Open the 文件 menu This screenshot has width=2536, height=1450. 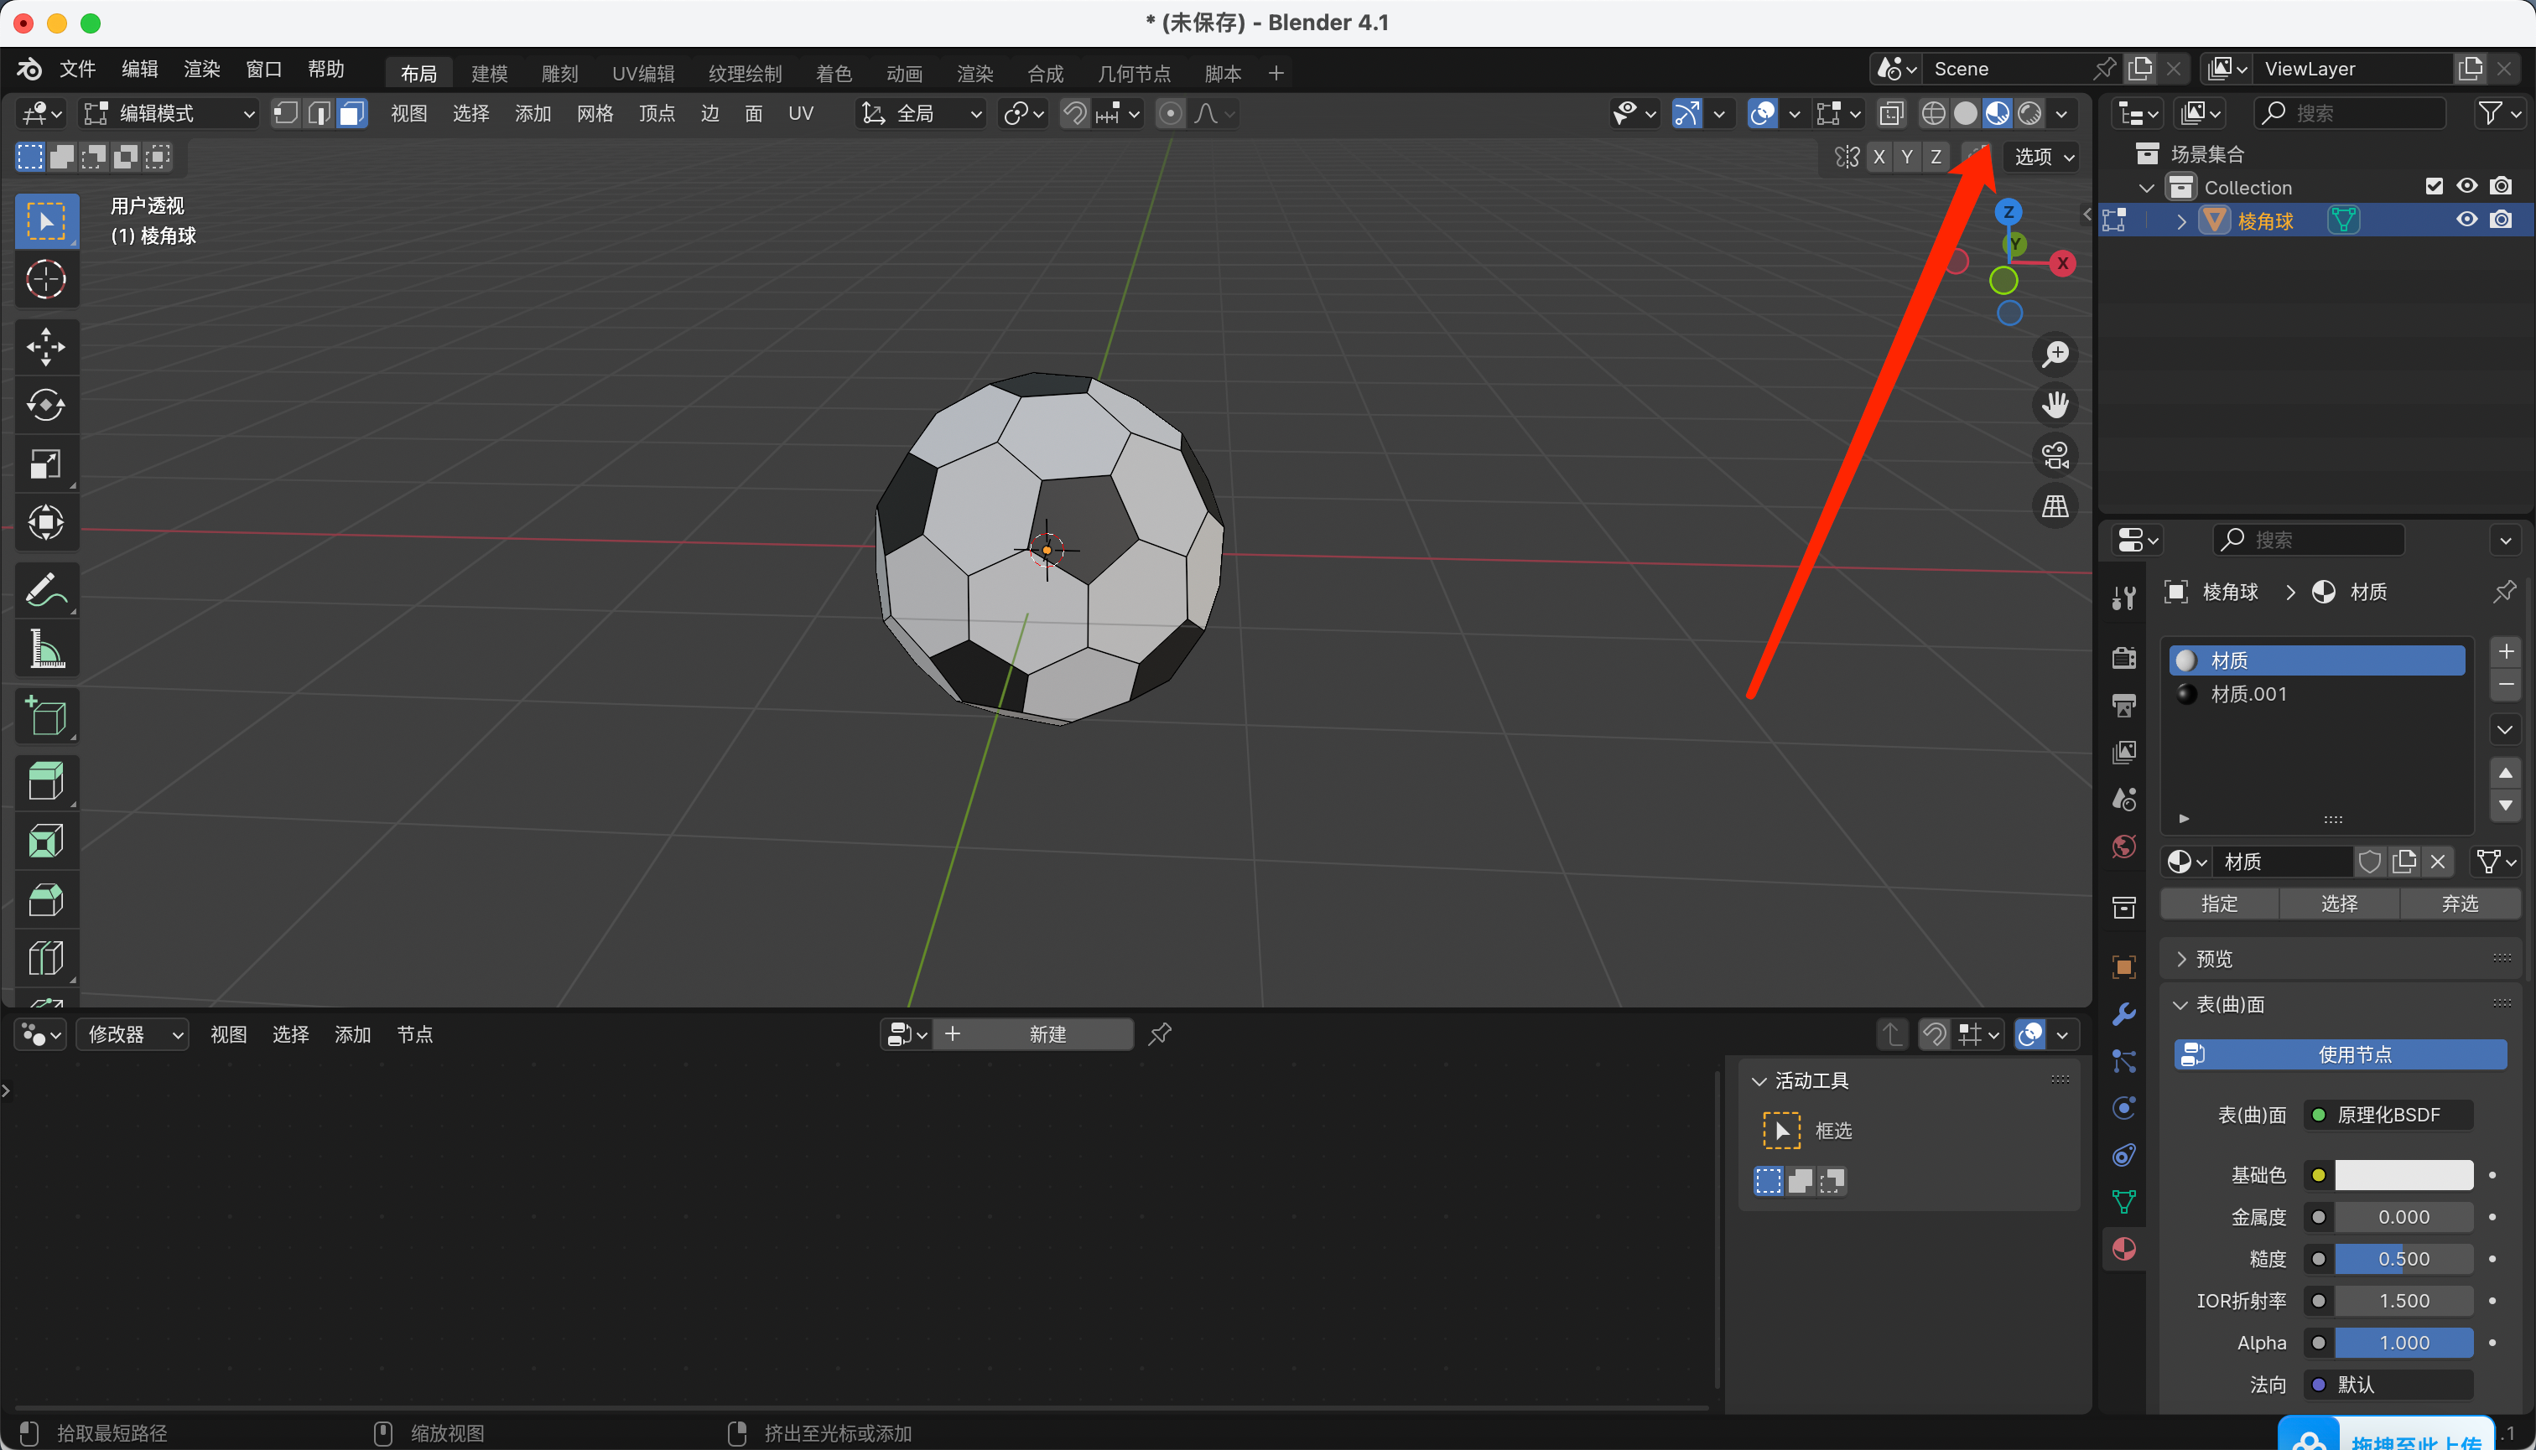(76, 69)
